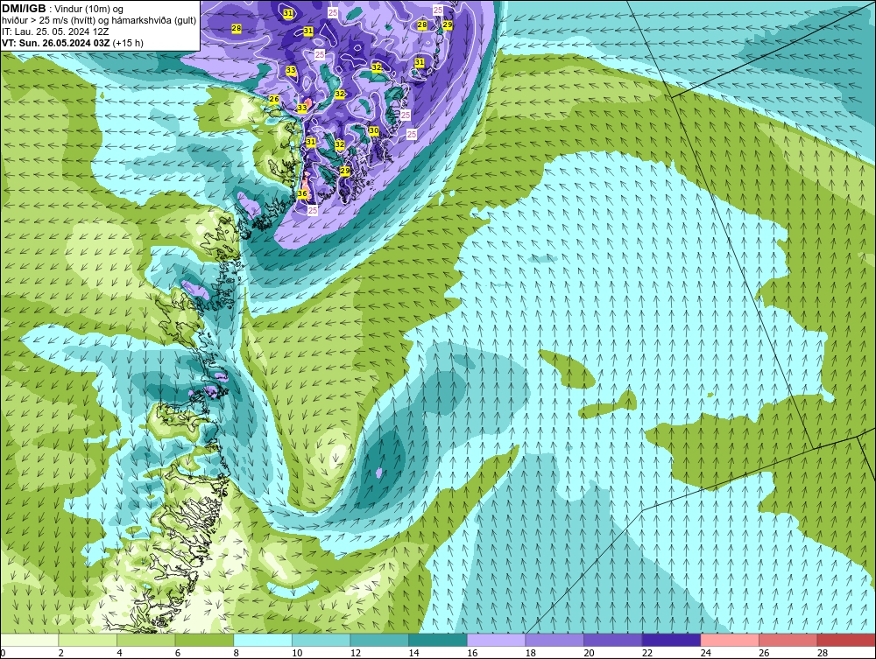Click the '2' tick label on the color scale

pyautogui.click(x=61, y=653)
